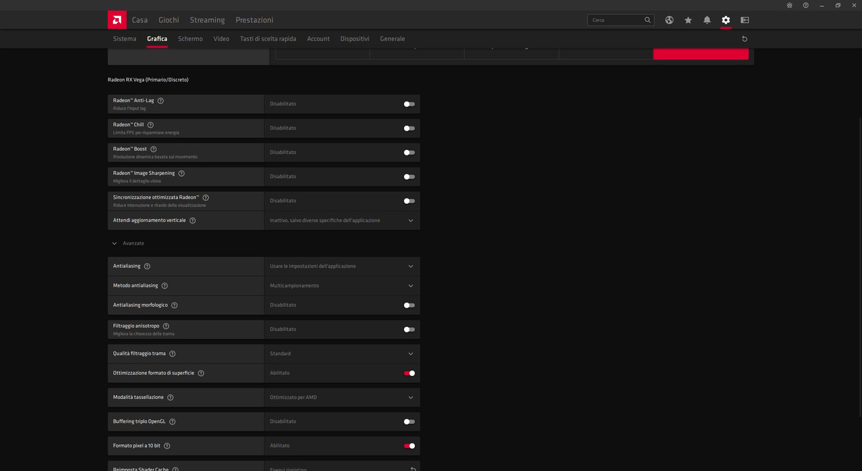
Task: Switch to Video tab
Action: tap(222, 39)
